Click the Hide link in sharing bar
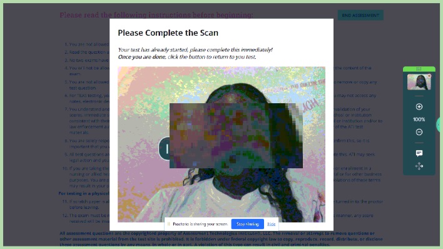The height and width of the screenshot is (249, 443). (271, 224)
